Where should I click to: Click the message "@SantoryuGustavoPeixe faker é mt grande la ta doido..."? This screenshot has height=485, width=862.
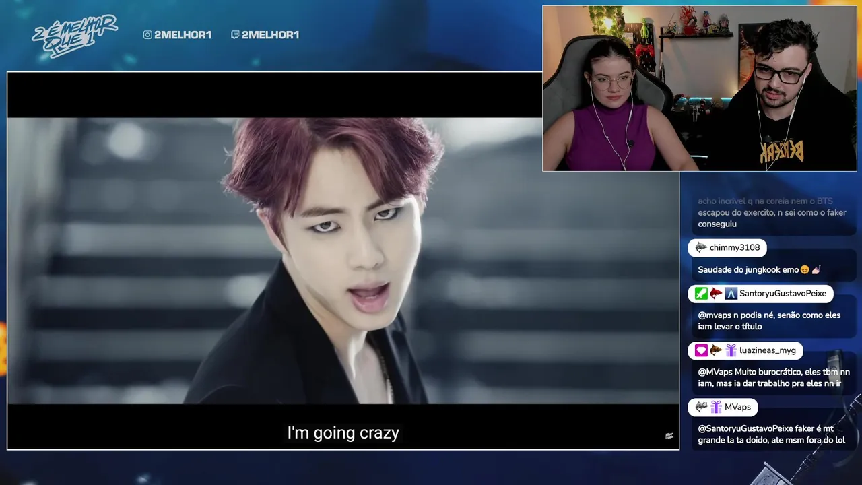click(772, 434)
